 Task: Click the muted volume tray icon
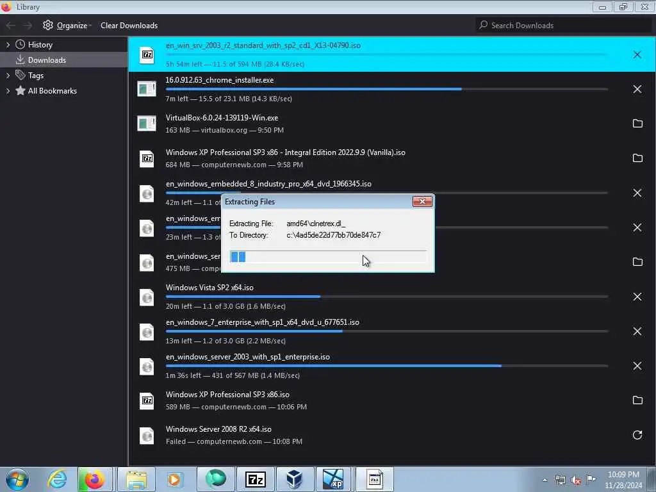pyautogui.click(x=576, y=480)
